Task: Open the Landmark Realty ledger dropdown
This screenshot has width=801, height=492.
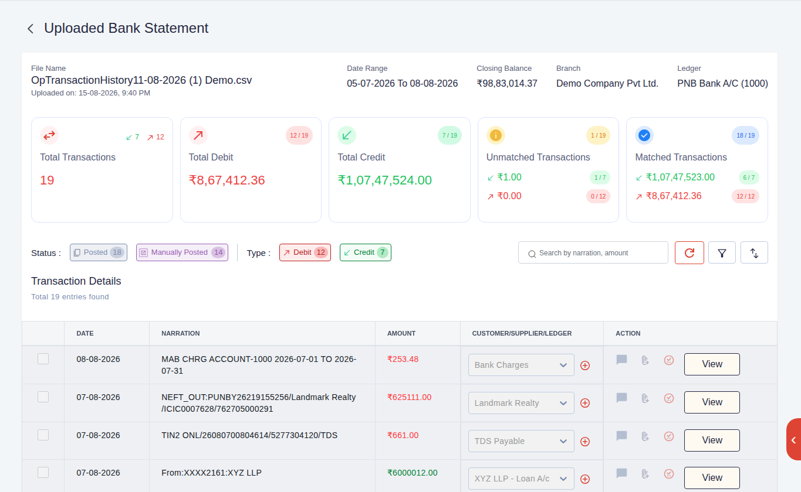Action: click(x=521, y=403)
